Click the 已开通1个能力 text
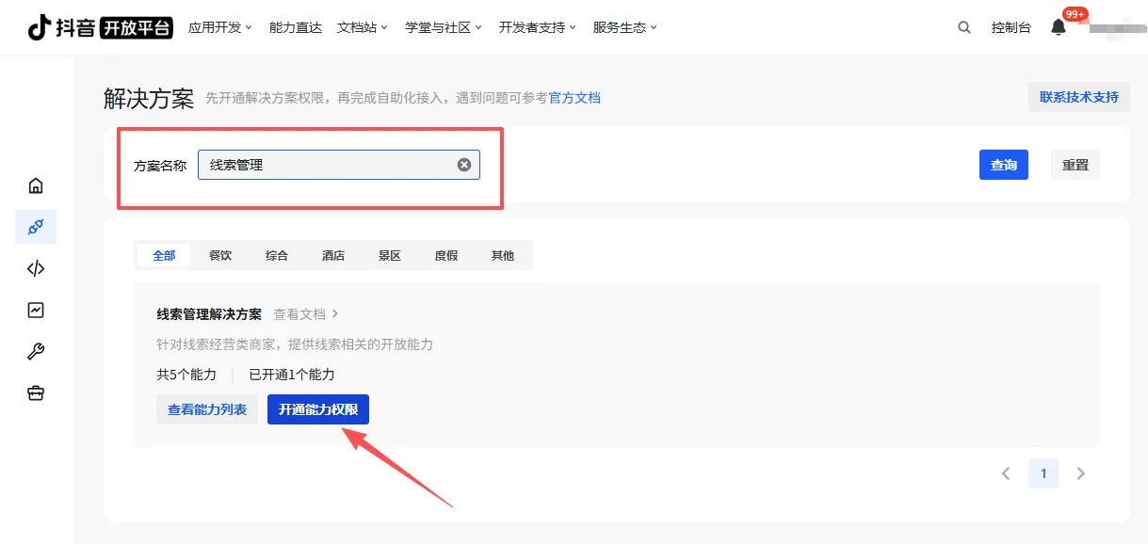 click(292, 375)
